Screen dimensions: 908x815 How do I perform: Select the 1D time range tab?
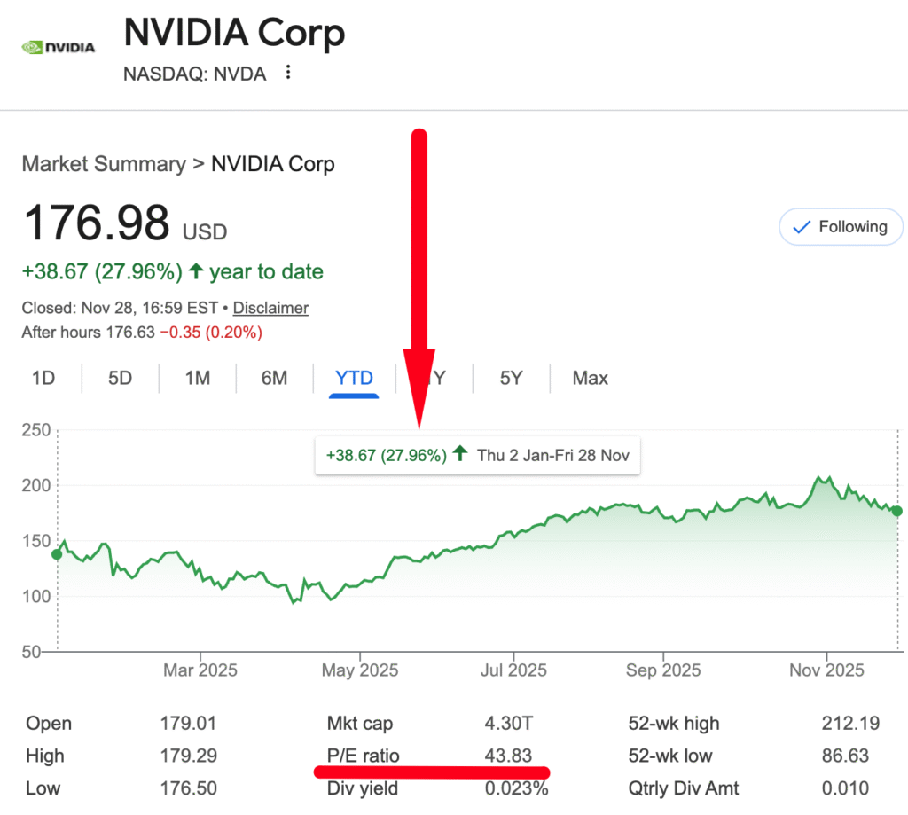pos(43,378)
